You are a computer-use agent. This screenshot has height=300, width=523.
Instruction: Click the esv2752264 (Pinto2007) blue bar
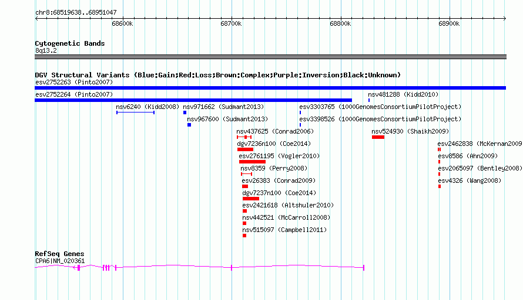193,100
